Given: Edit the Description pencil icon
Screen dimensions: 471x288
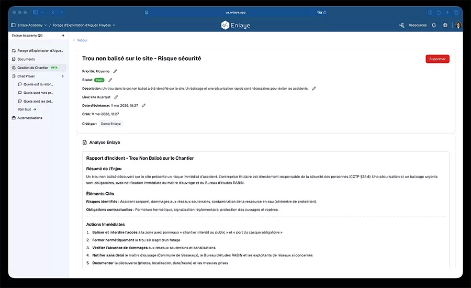Looking at the screenshot, I should (x=314, y=88).
